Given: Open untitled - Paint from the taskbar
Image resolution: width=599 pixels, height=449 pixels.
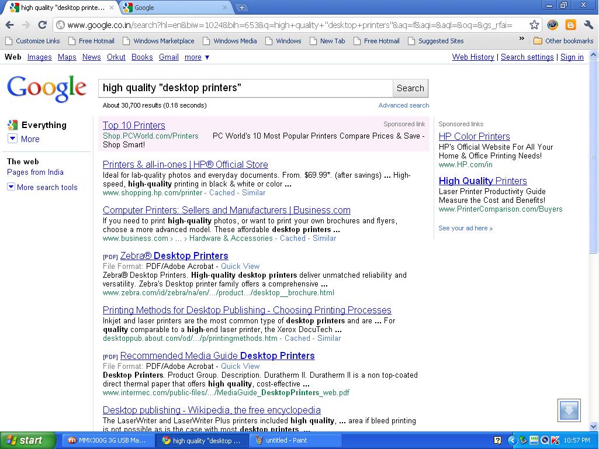Looking at the screenshot, I should point(295,440).
